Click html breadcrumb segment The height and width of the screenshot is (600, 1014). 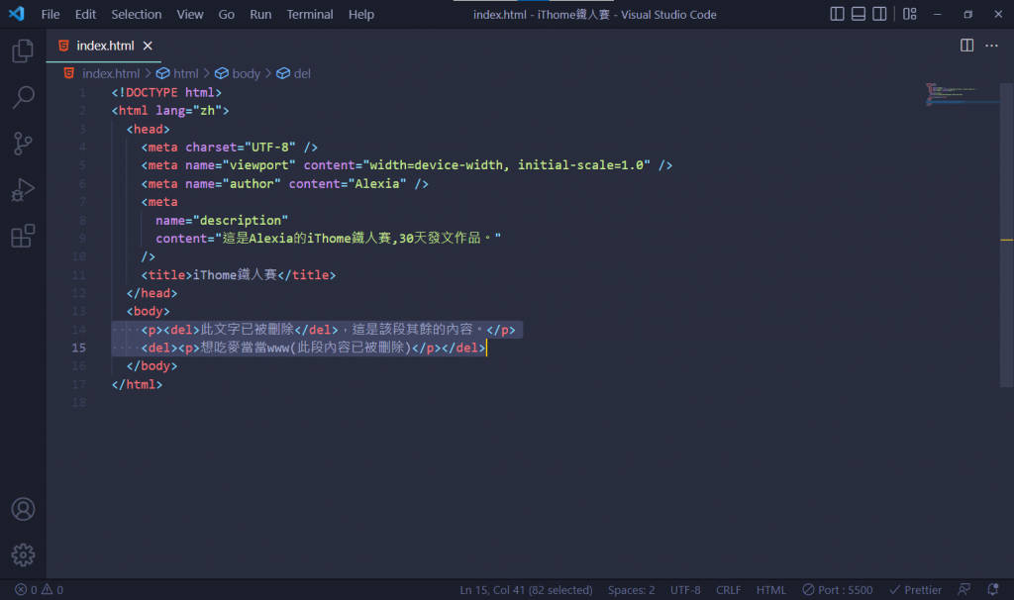pos(185,73)
